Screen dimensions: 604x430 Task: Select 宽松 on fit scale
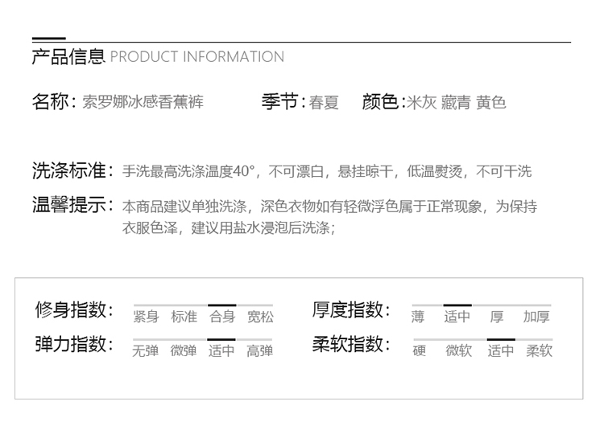[260, 317]
